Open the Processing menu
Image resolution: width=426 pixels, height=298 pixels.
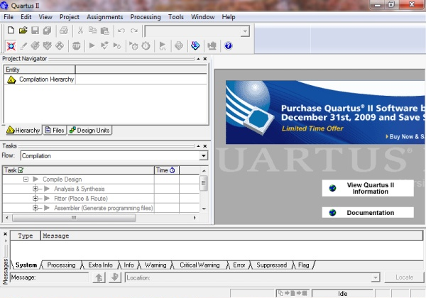coord(146,17)
